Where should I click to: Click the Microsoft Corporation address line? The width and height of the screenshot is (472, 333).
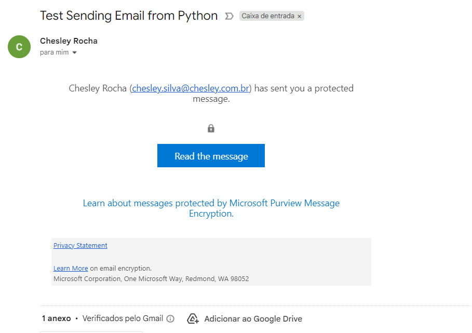click(151, 279)
